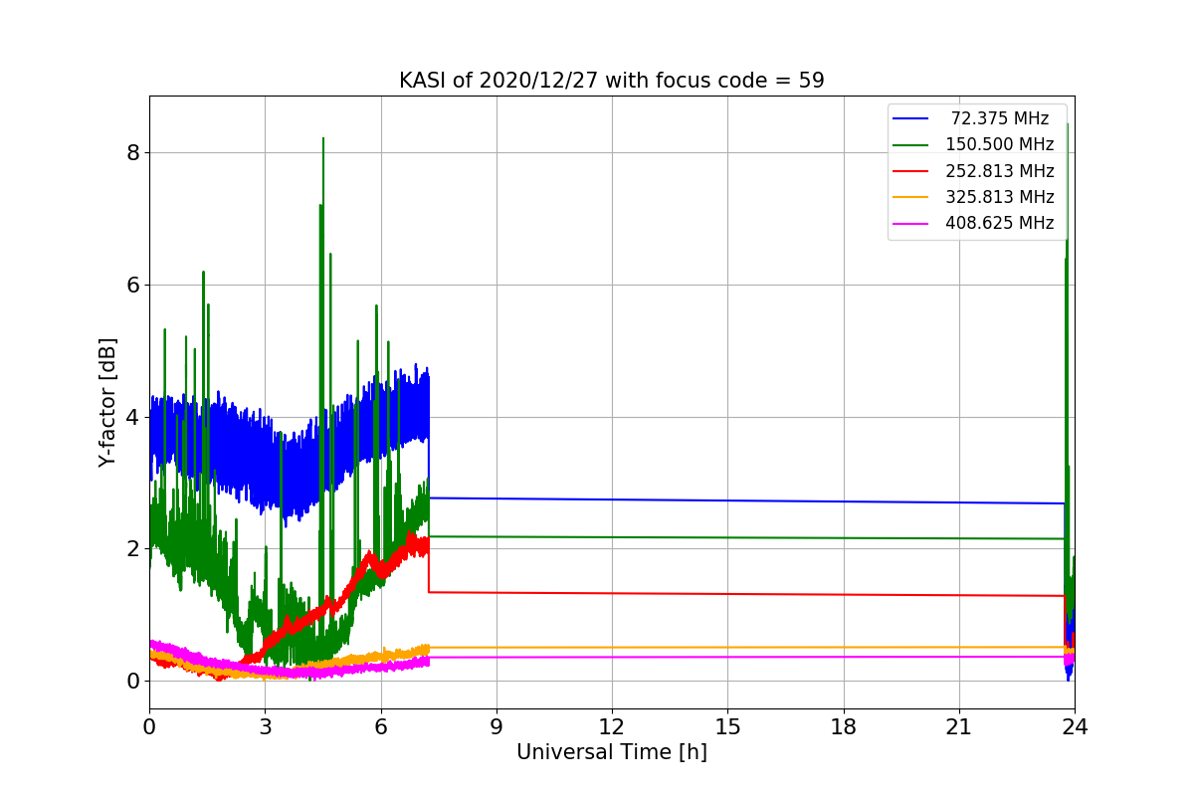Viewport: 1194px width, 796px height.
Task: Click the y-axis tick label 2
Action: point(132,549)
